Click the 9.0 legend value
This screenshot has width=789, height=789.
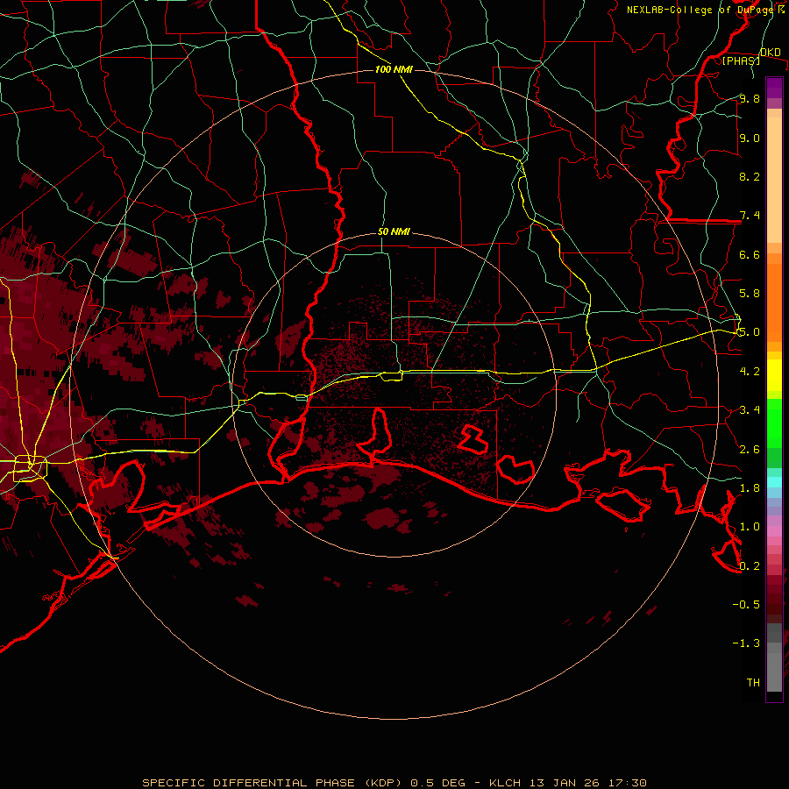tap(750, 138)
